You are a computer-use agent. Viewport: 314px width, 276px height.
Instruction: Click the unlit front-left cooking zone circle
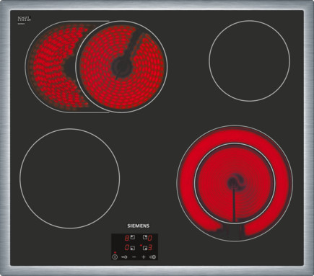[x=70, y=179]
